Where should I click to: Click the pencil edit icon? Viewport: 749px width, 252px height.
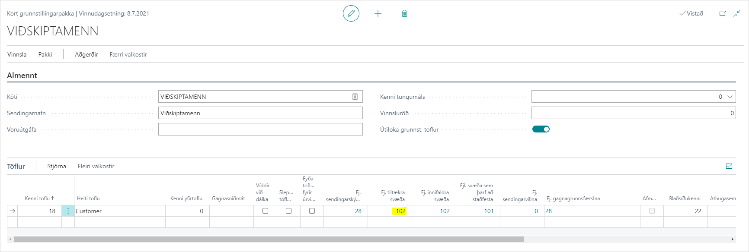[351, 13]
